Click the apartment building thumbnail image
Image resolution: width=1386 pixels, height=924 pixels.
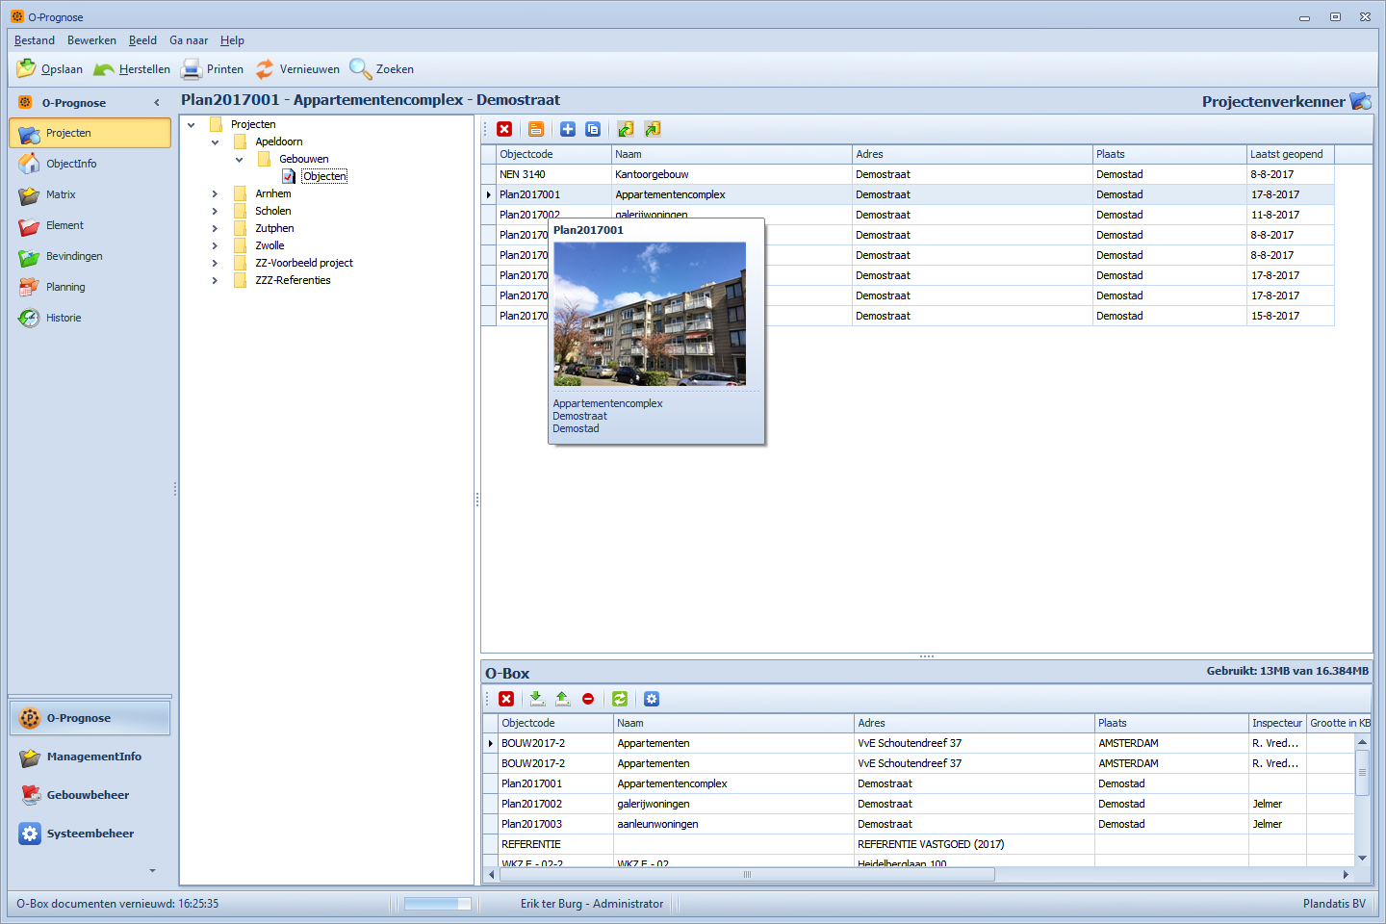click(650, 314)
